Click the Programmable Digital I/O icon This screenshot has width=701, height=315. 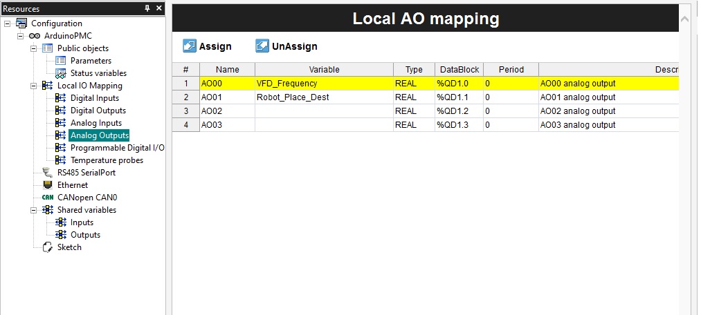(60, 148)
